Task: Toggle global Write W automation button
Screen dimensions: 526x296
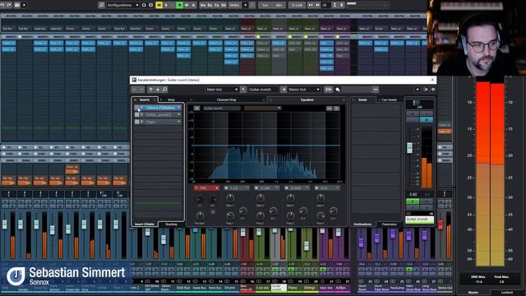Action: pos(187,5)
